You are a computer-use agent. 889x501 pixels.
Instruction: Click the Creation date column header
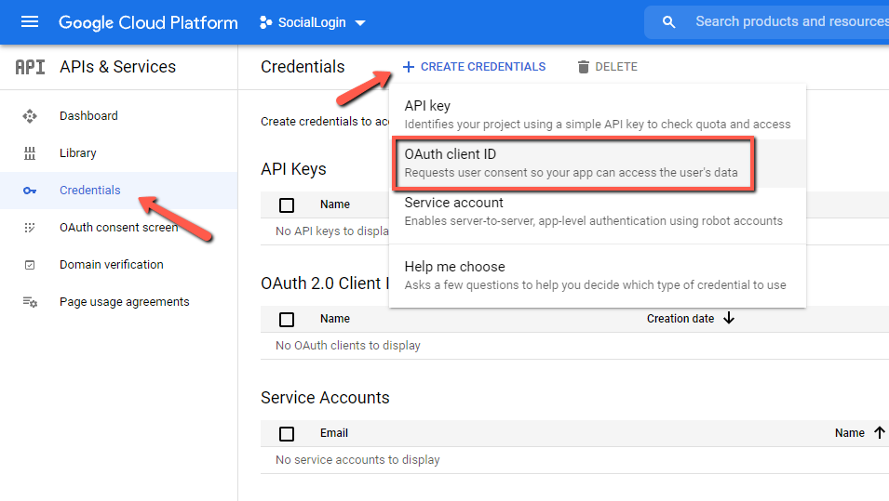click(680, 319)
